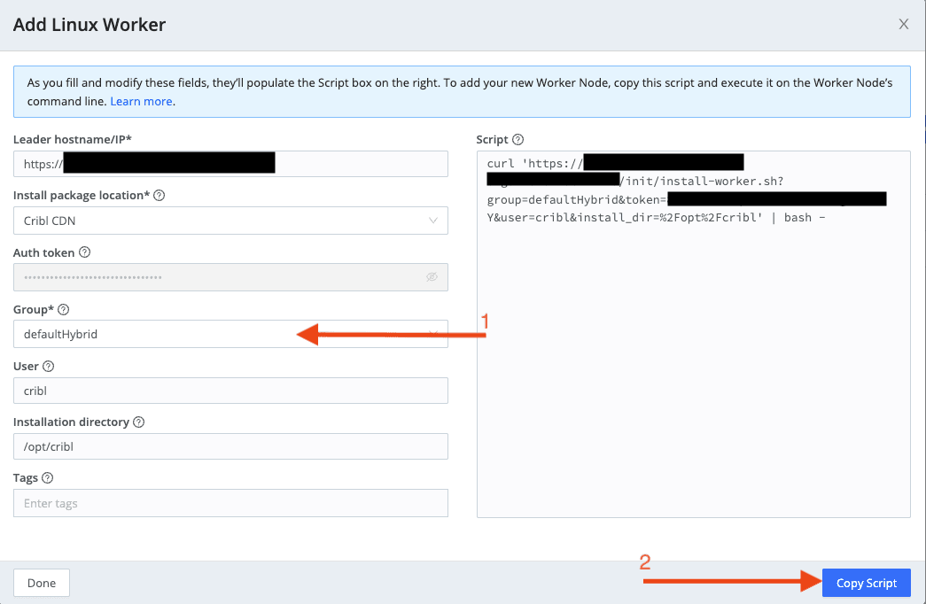Select the Installation directory /opt/cribl field
The image size is (926, 604).
230,446
